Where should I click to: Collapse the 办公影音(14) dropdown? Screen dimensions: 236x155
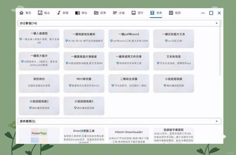tap(119, 23)
